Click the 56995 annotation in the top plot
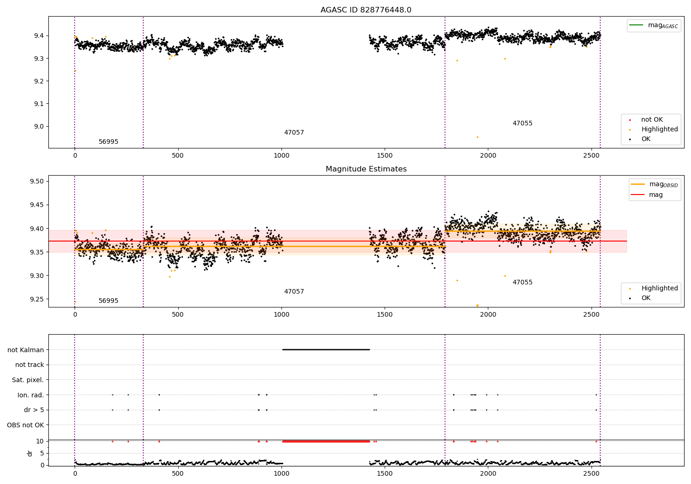This screenshot has height=484, width=691. point(108,142)
